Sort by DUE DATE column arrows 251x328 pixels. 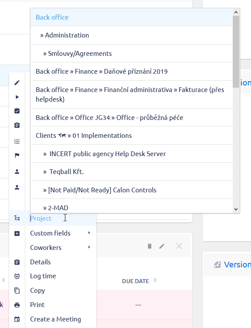click(x=155, y=280)
